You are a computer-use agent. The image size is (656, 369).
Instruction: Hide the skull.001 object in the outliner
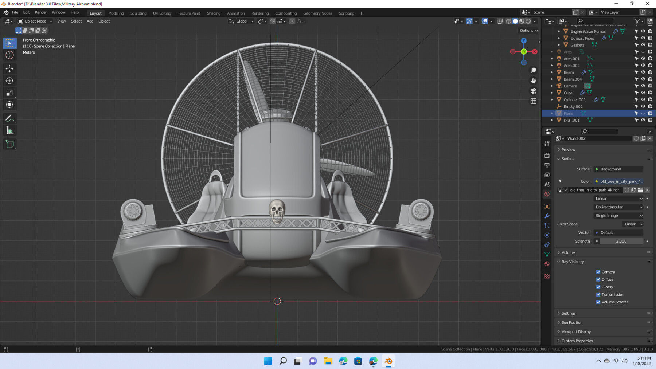coord(643,120)
